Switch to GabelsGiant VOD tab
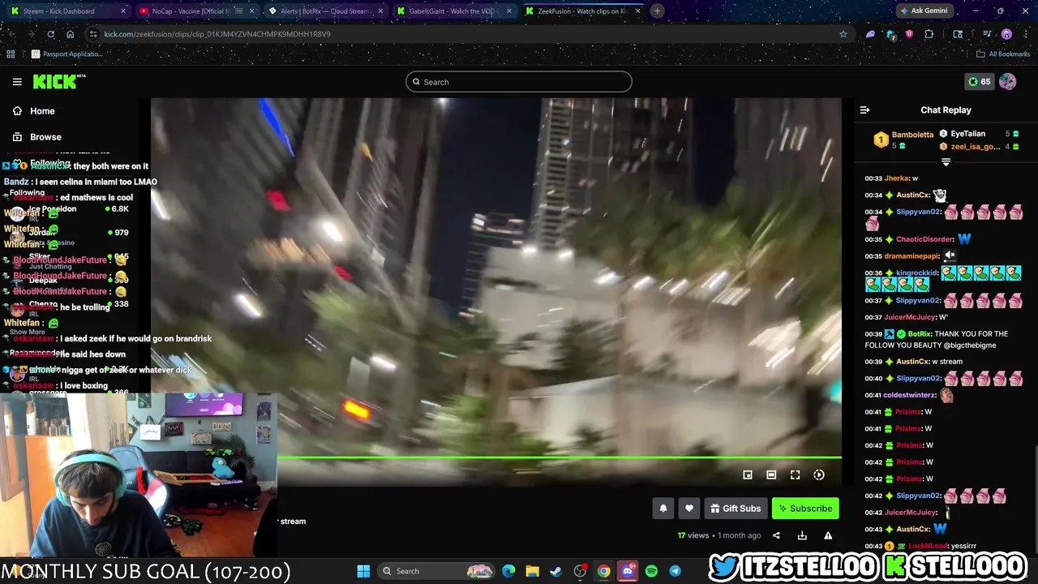 click(454, 11)
